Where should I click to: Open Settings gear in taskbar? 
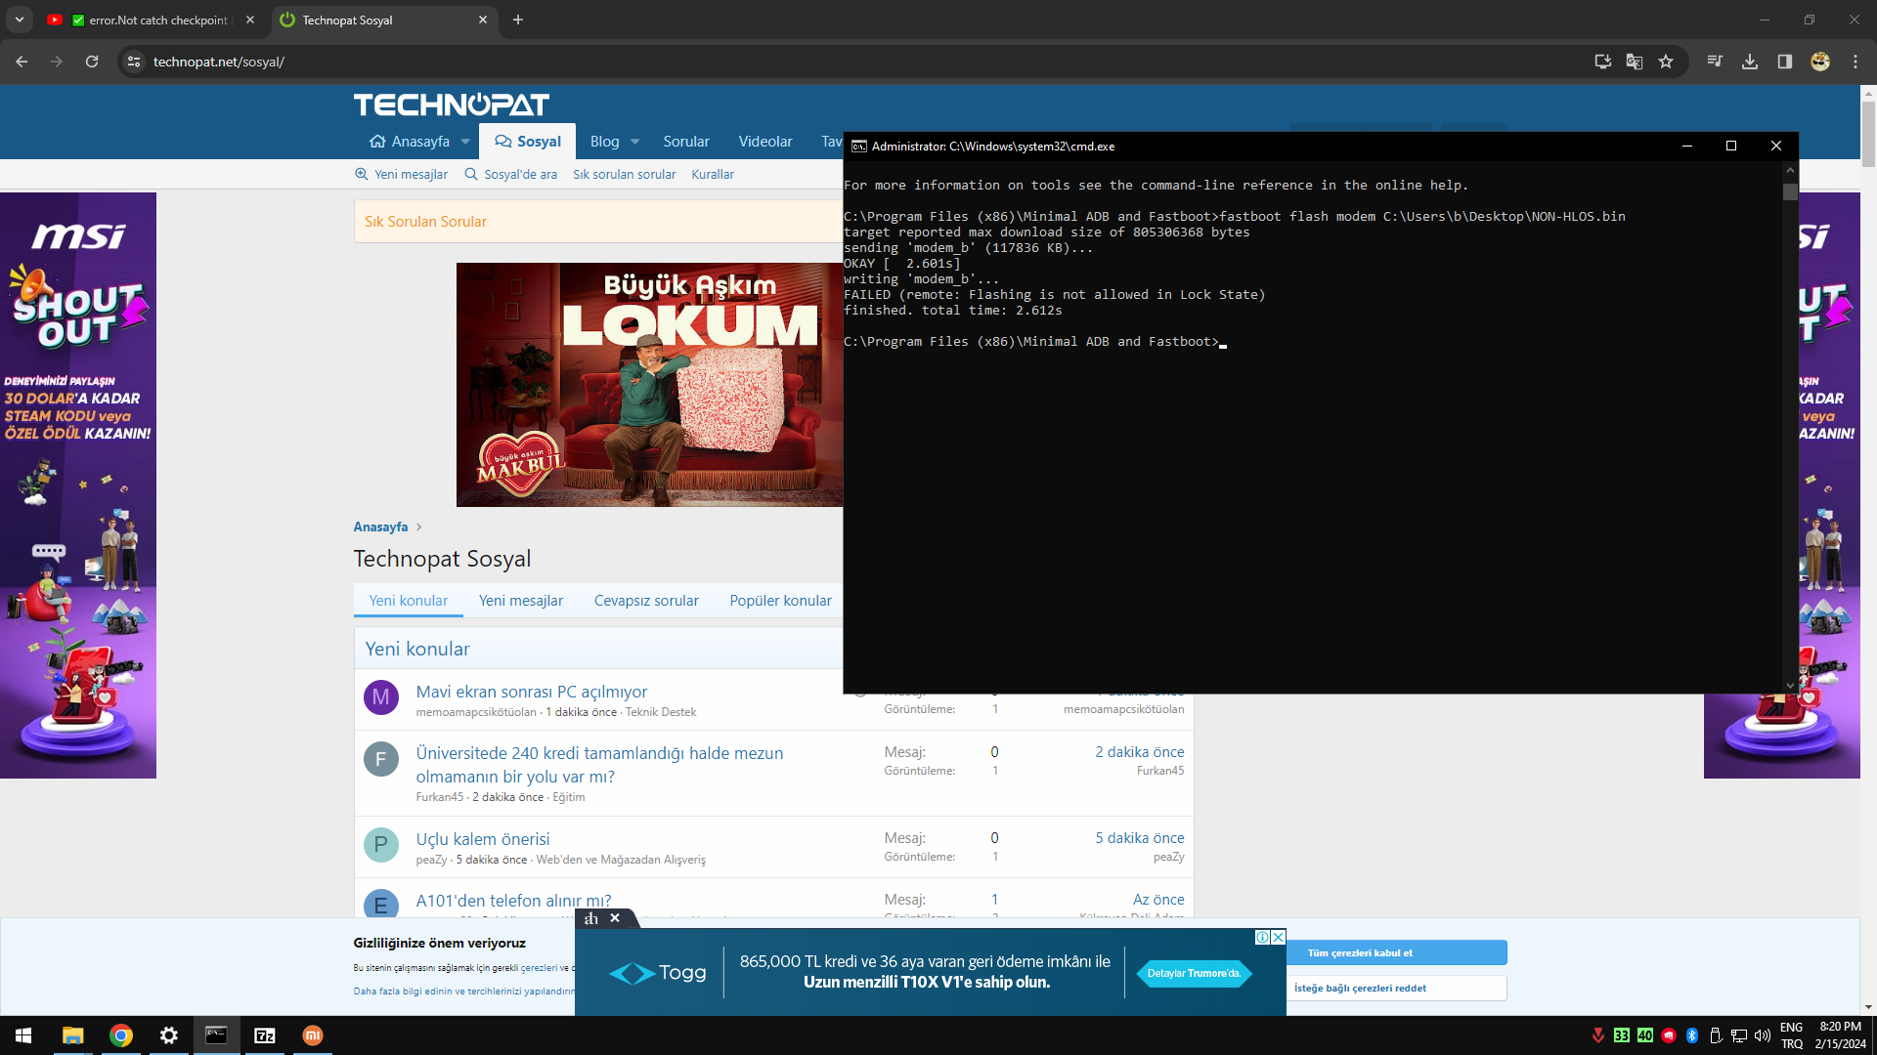point(169,1035)
